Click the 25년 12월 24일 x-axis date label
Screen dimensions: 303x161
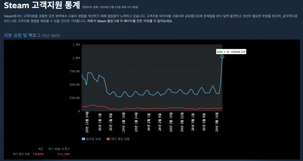pos(87,122)
